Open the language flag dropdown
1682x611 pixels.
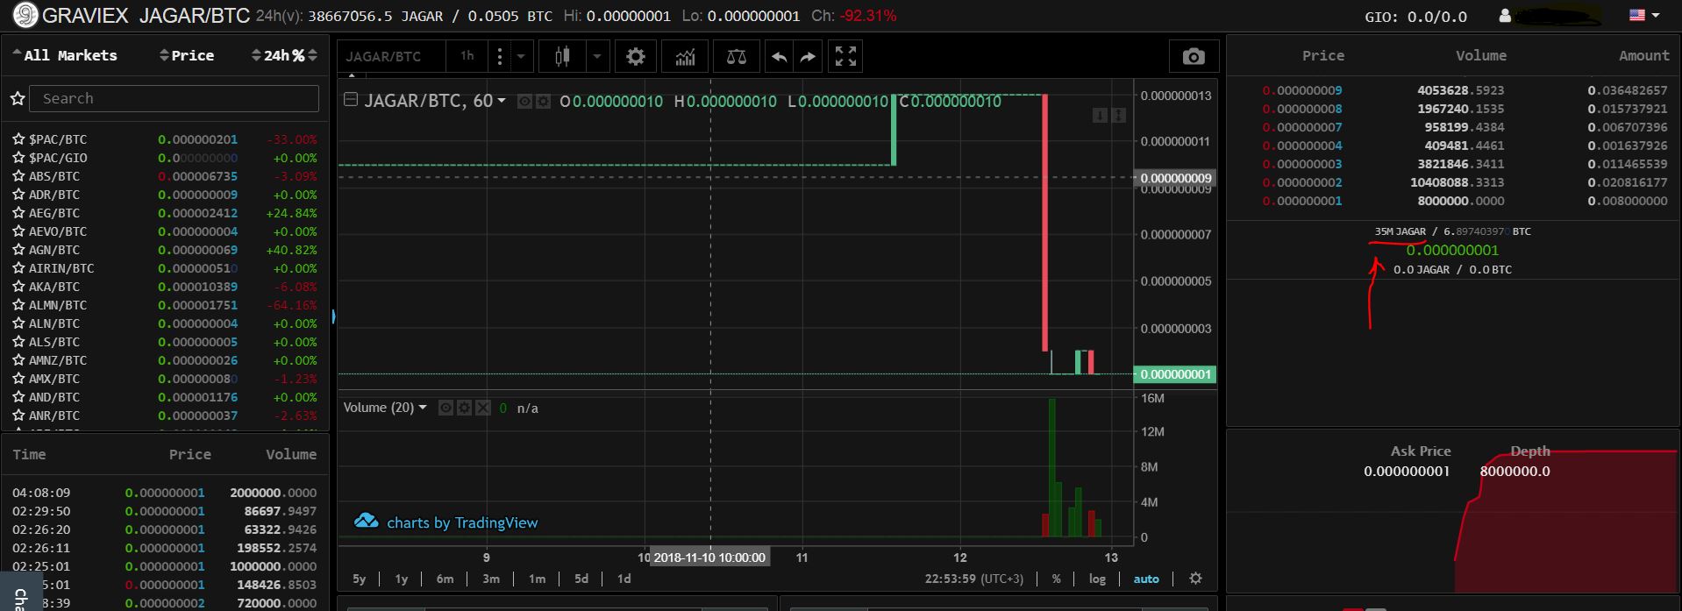[1644, 15]
